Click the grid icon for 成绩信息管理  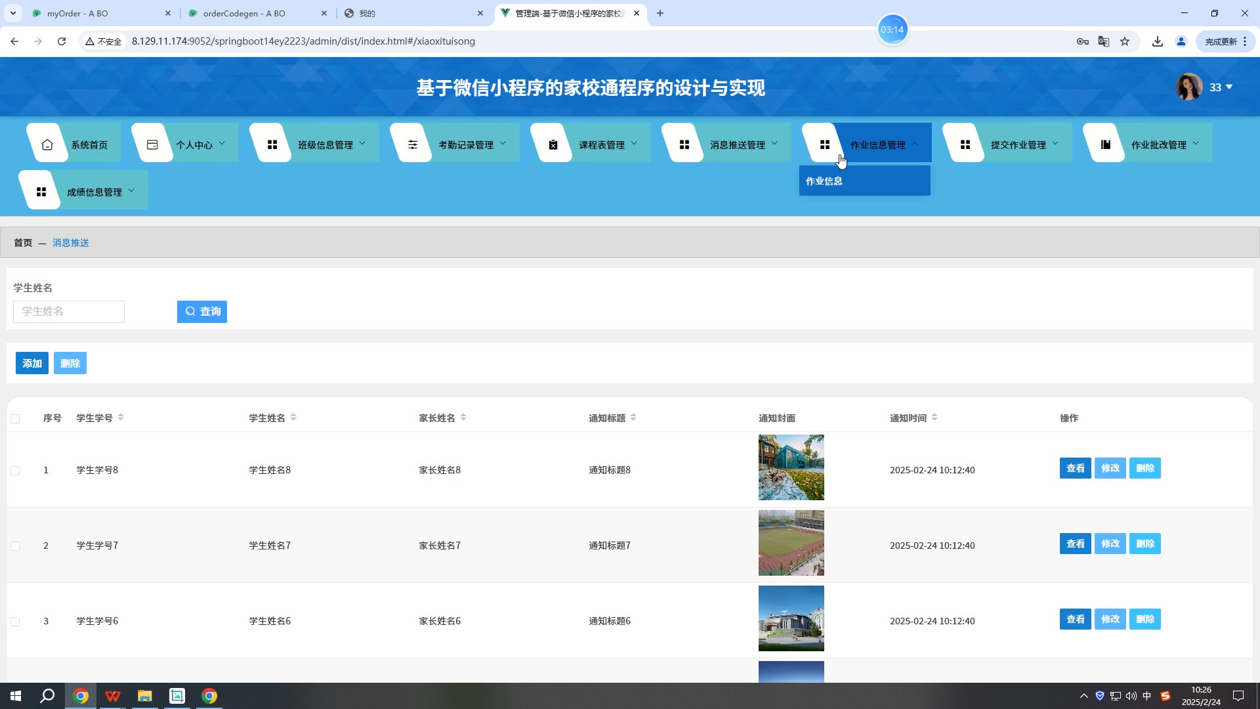41,192
